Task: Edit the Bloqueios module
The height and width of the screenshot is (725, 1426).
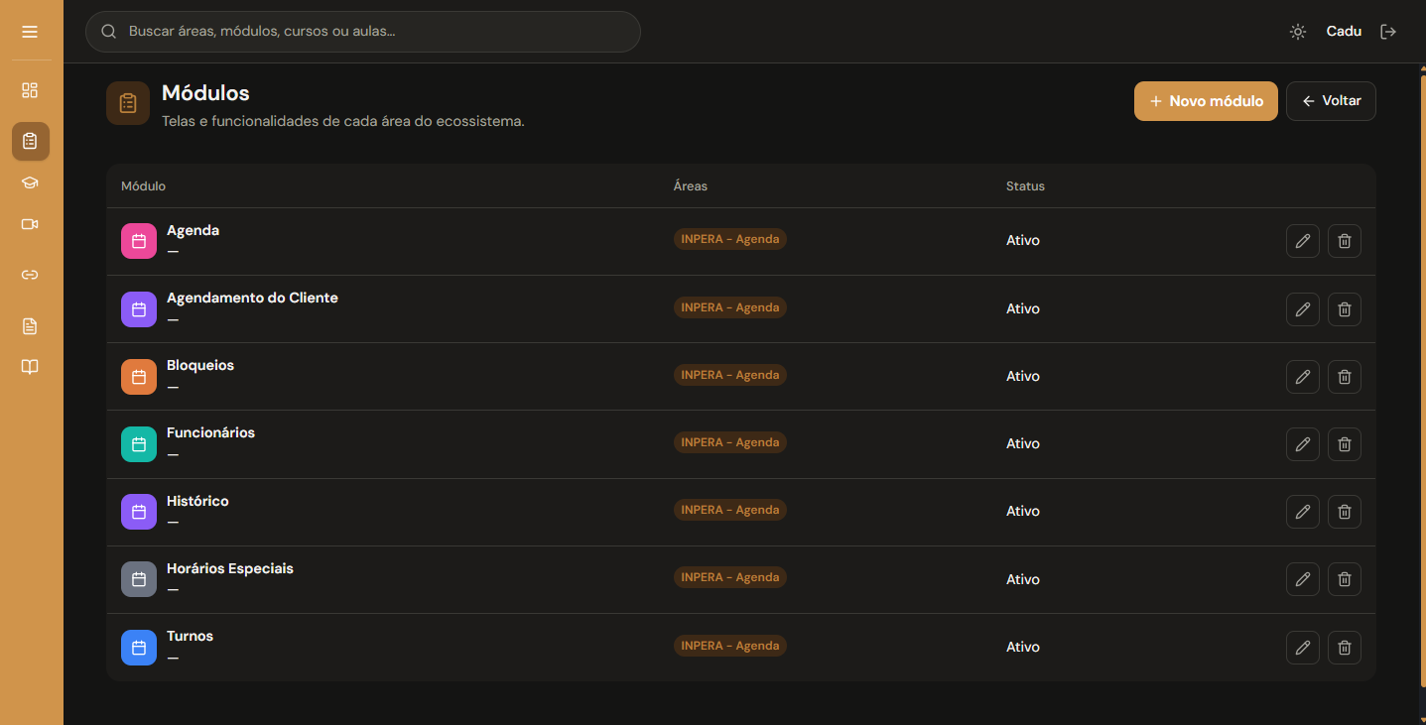Action: 1303,377
